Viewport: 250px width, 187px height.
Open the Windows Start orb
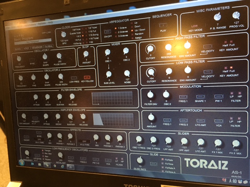[21, 162]
